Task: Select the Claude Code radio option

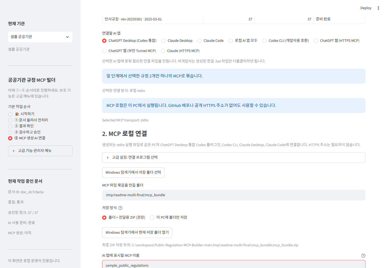Action: [x=210, y=41]
